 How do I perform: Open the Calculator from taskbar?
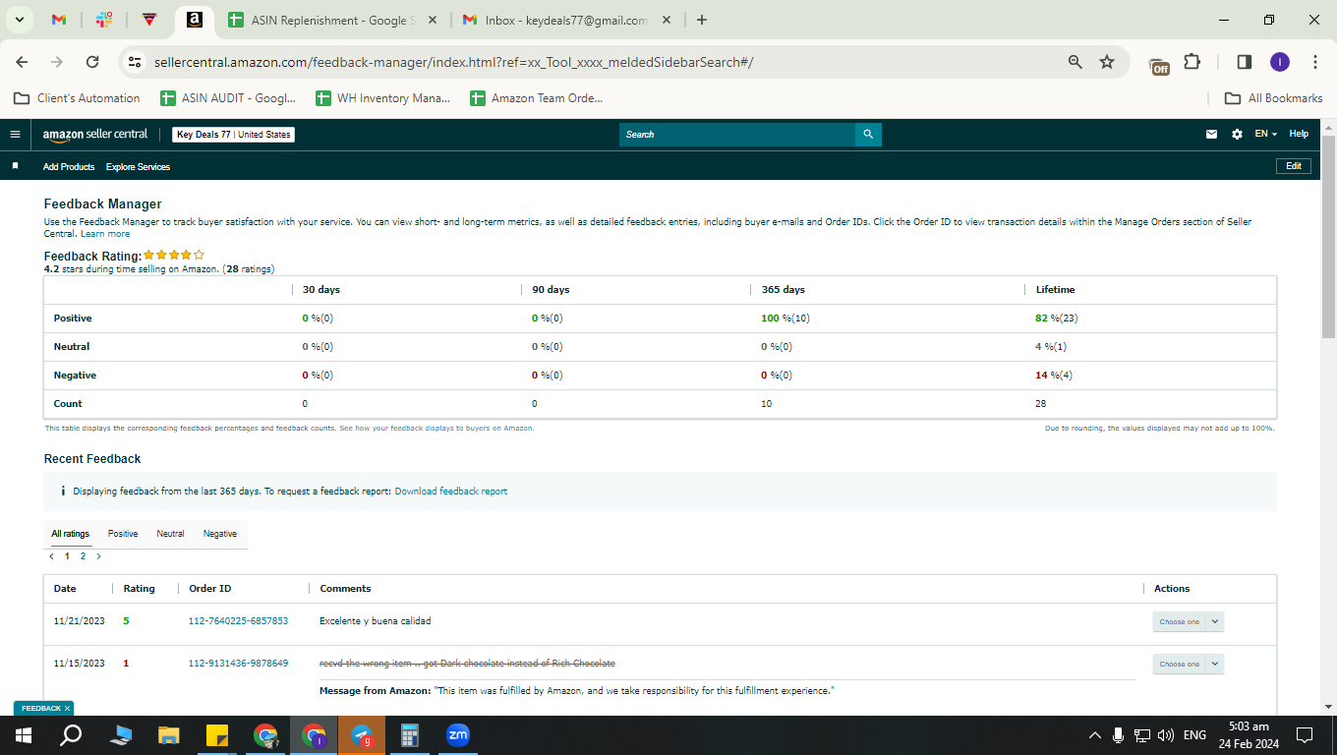click(410, 735)
